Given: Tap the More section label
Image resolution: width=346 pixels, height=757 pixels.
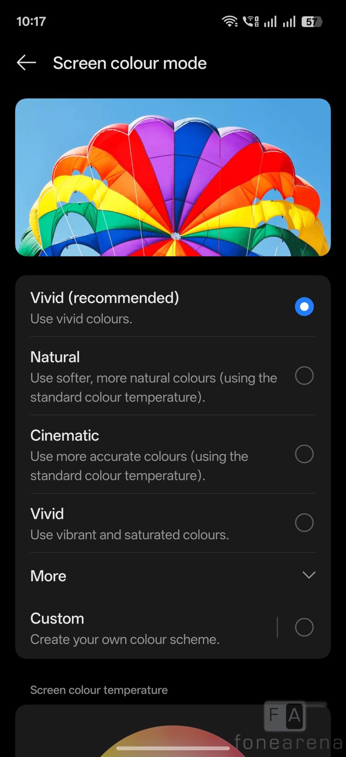Looking at the screenshot, I should coord(48,576).
